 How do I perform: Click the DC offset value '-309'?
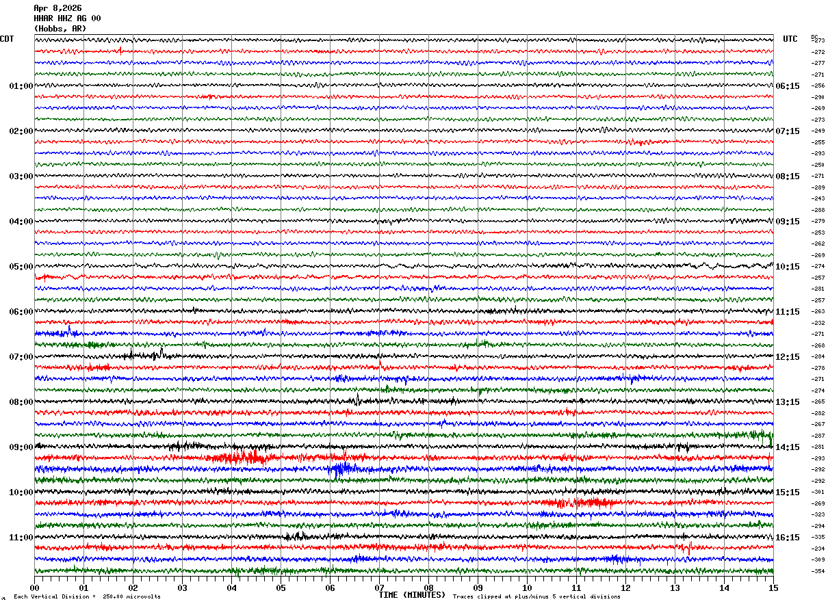point(818,560)
